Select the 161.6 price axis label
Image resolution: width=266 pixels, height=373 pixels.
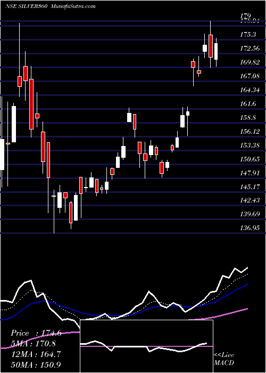coord(248,104)
